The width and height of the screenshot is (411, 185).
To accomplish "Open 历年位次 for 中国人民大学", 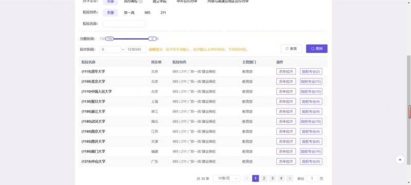I will pos(286,91).
